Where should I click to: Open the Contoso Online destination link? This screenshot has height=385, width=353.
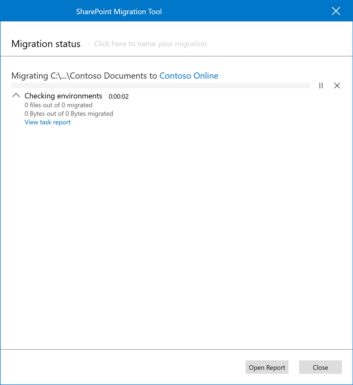(x=189, y=76)
